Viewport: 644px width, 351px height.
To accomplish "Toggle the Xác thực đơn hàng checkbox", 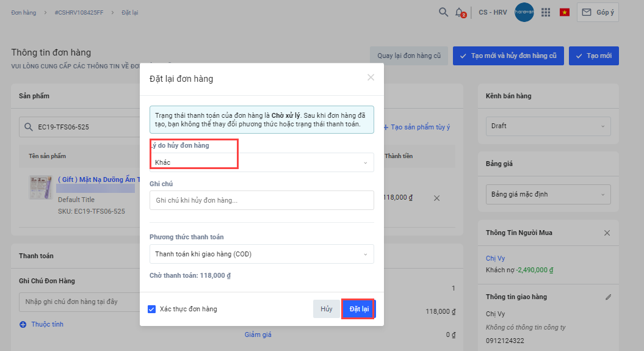I will tap(152, 309).
